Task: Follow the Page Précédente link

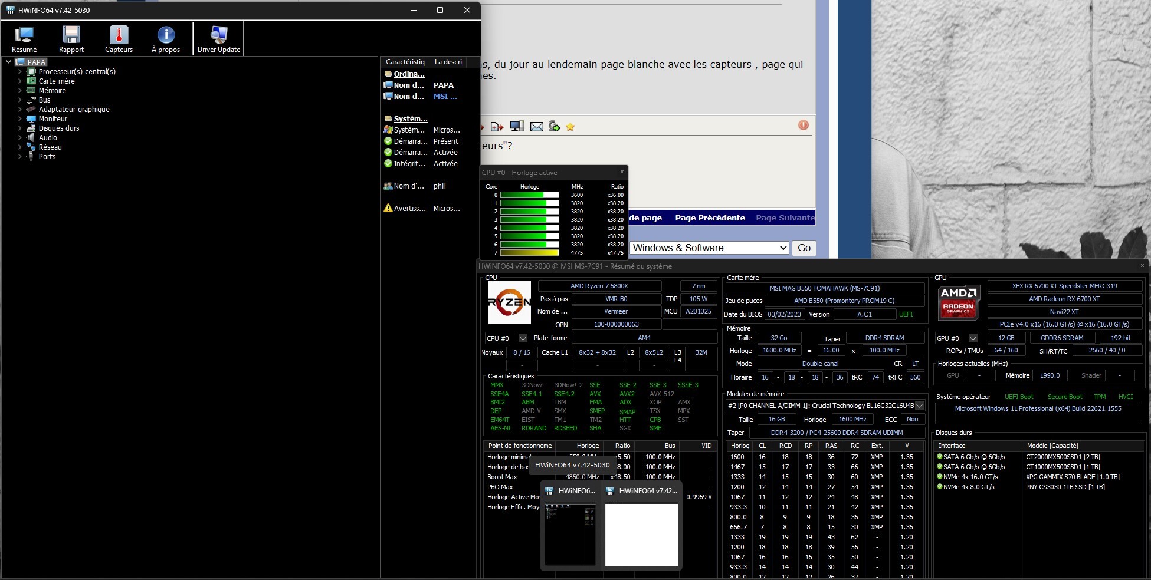Action: point(710,218)
